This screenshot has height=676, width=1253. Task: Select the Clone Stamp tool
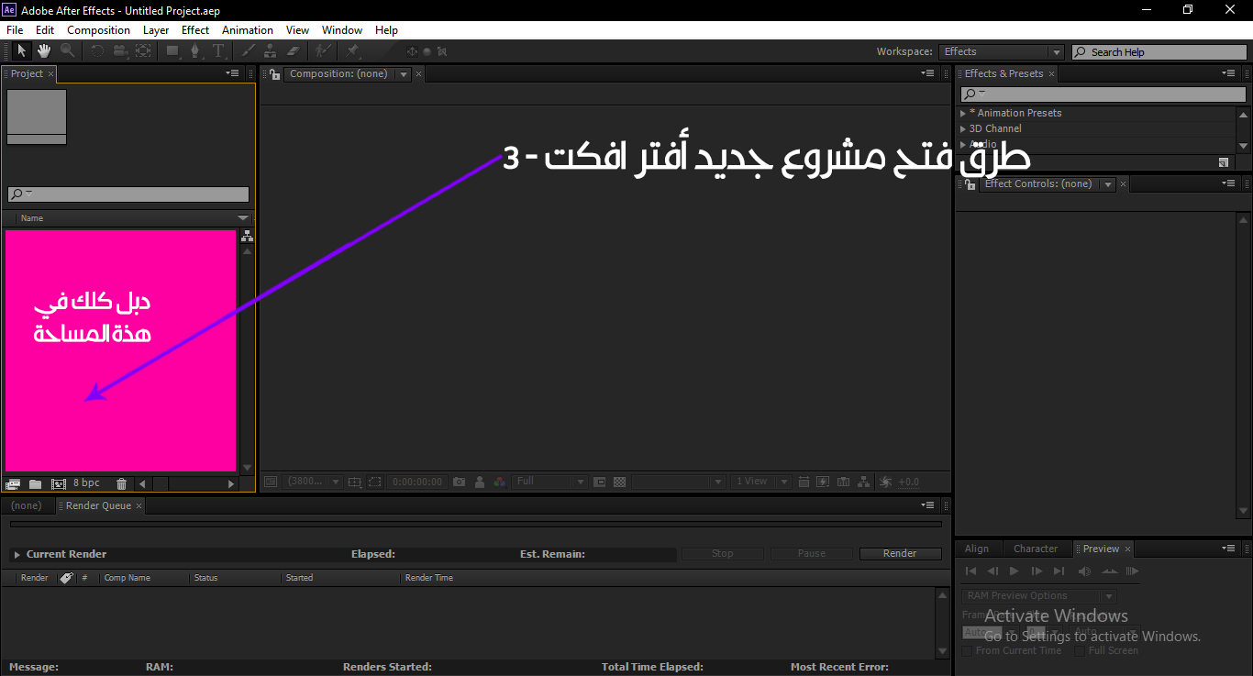[x=271, y=51]
